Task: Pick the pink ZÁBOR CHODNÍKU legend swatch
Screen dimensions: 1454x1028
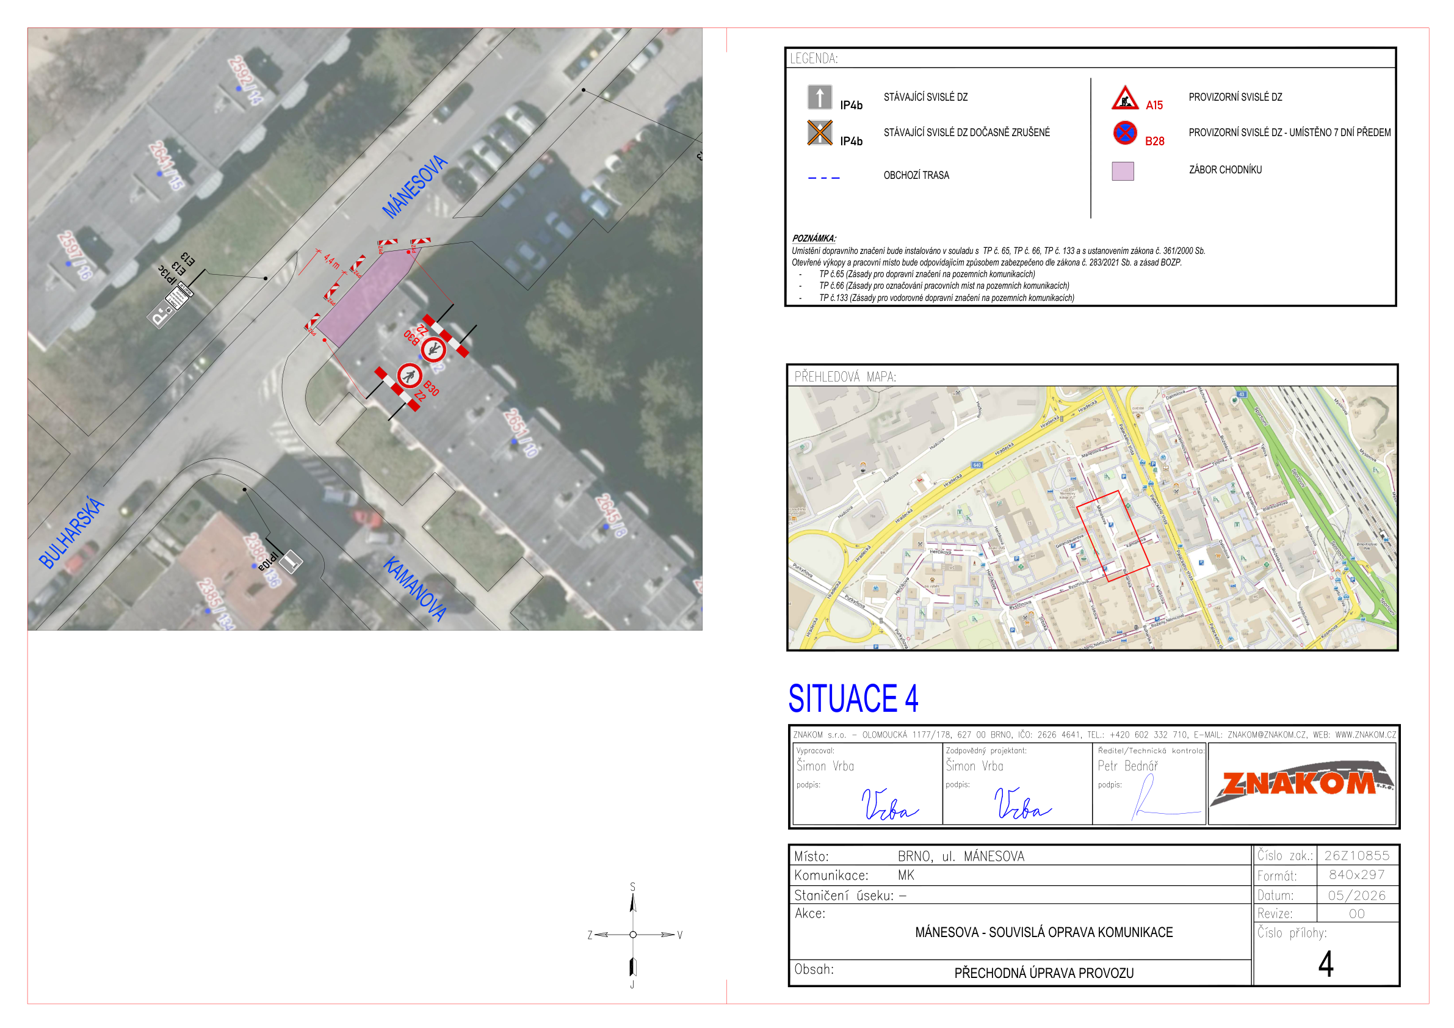Action: (1122, 171)
